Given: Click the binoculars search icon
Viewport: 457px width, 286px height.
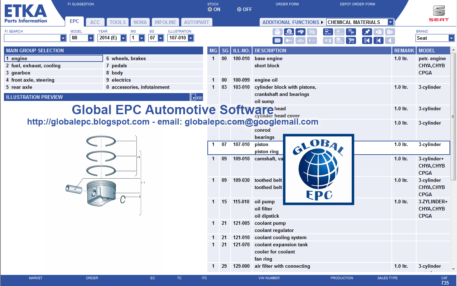Looking at the screenshot, I should [x=300, y=32].
